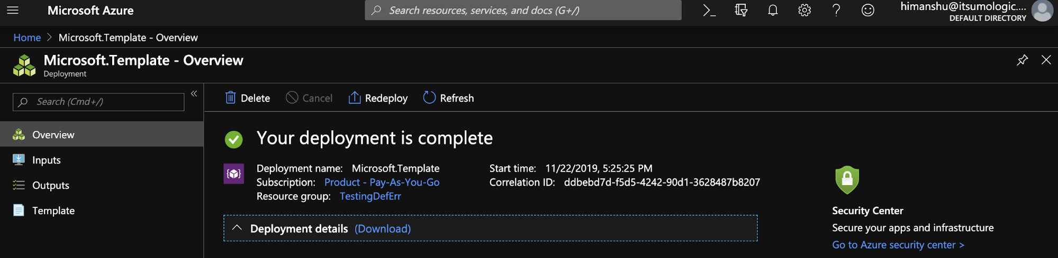Open the notifications bell
Image resolution: width=1058 pixels, height=258 pixels.
pyautogui.click(x=773, y=11)
